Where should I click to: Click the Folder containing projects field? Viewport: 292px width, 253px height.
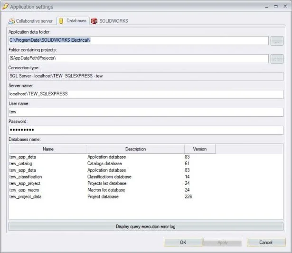[139, 58]
